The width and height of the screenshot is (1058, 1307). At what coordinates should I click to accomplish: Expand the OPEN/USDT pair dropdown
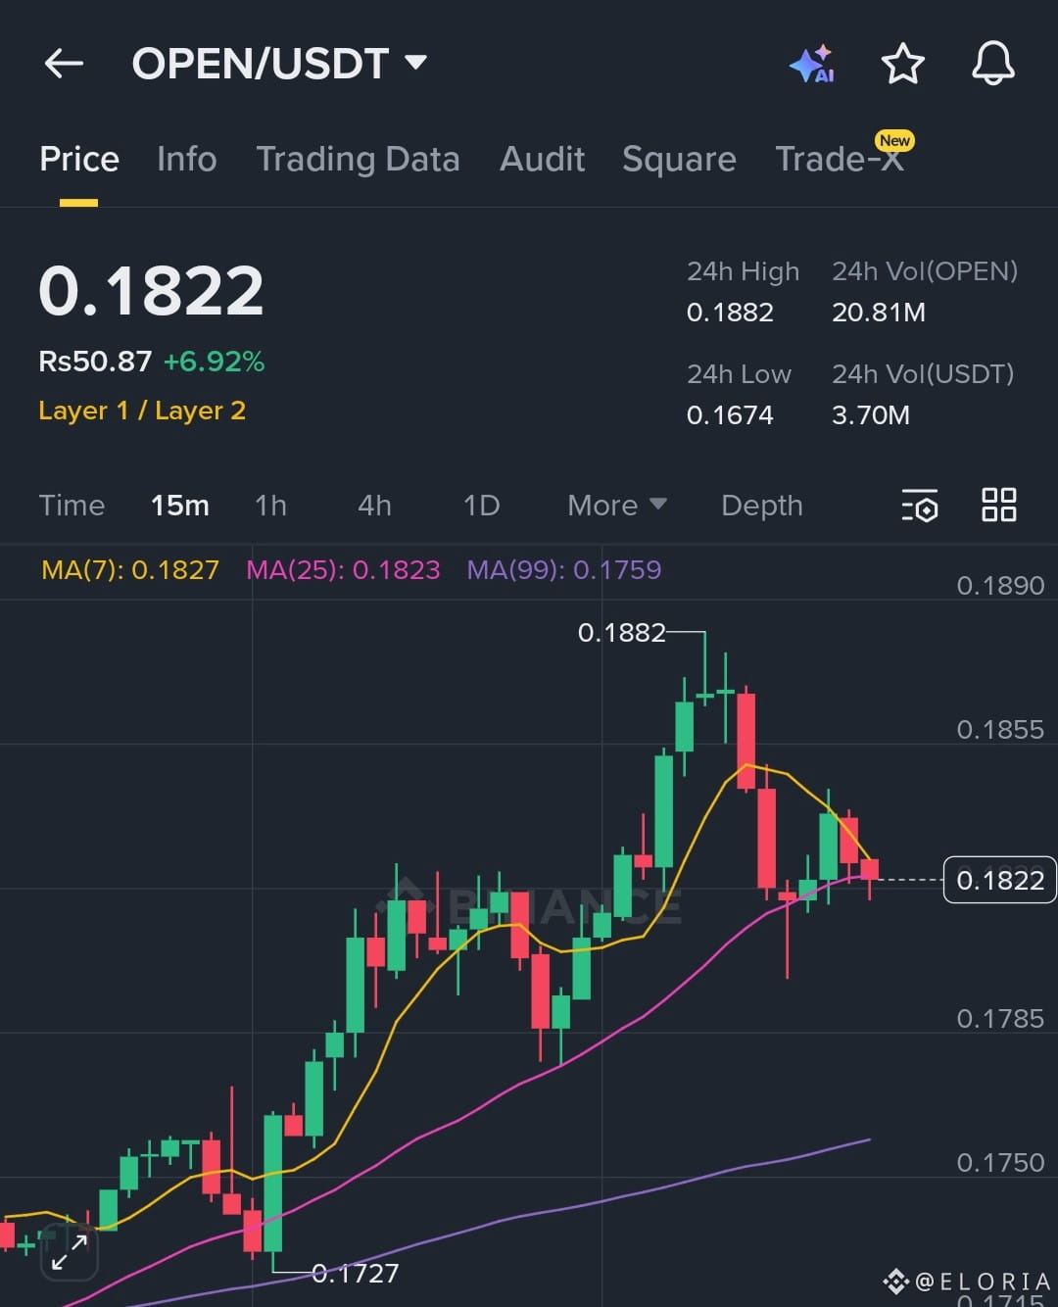coord(279,64)
